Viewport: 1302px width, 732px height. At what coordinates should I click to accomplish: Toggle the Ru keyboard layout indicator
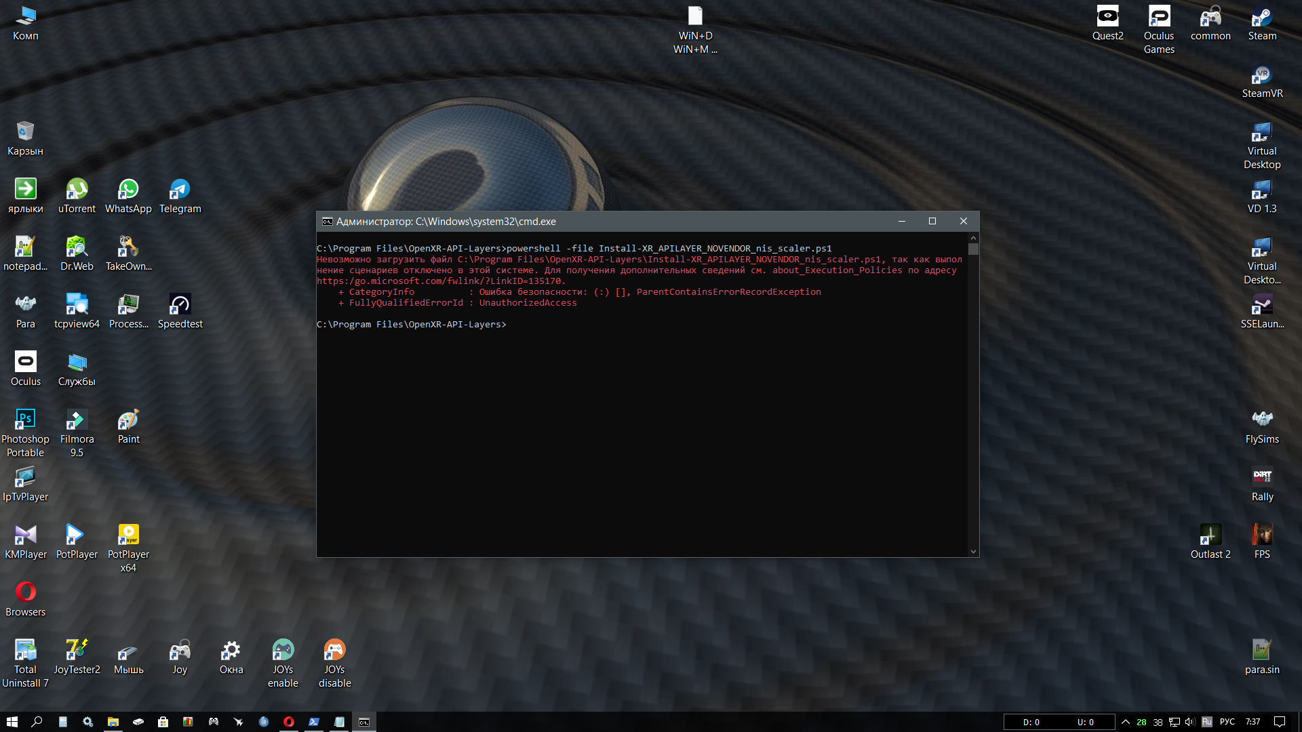click(1207, 722)
